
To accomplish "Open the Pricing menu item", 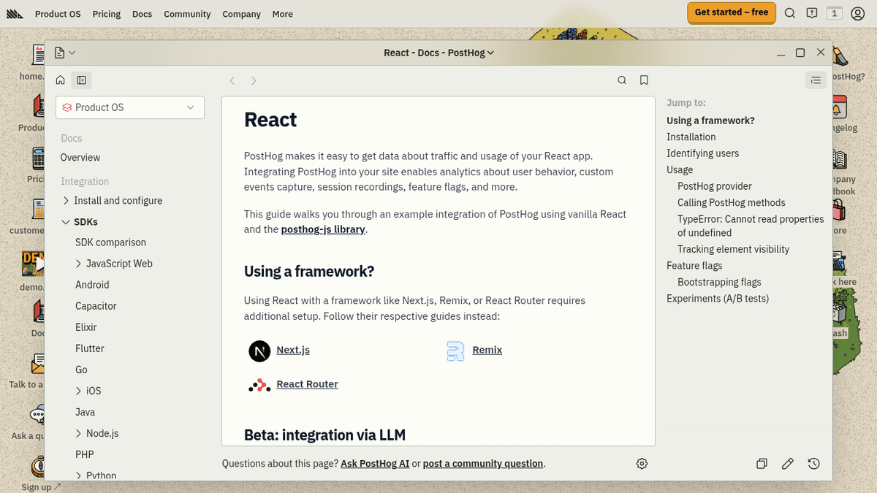I will pyautogui.click(x=107, y=14).
